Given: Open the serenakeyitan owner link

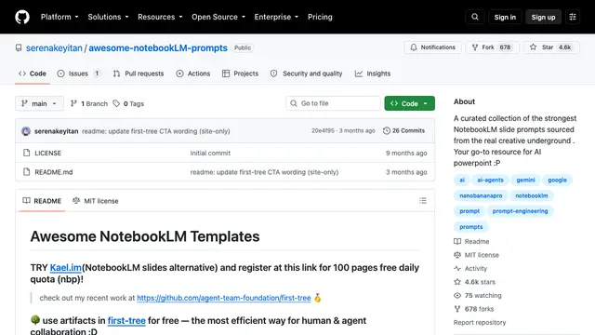Looking at the screenshot, I should (x=54, y=47).
